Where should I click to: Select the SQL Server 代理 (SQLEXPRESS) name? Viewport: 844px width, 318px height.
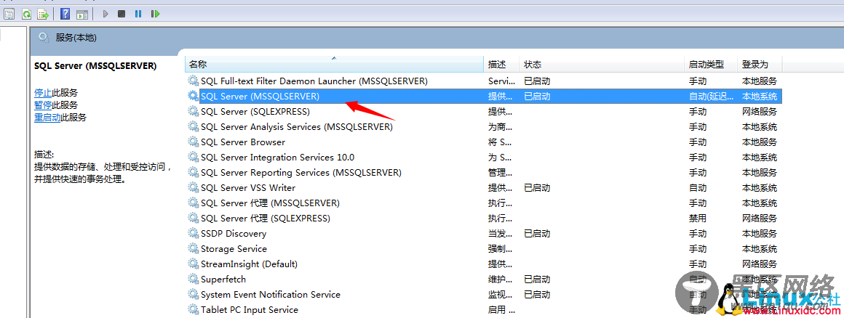click(266, 218)
